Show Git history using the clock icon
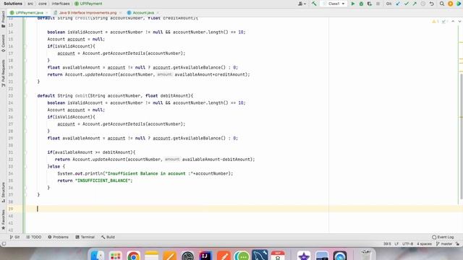463x260 pixels. tap(422, 4)
